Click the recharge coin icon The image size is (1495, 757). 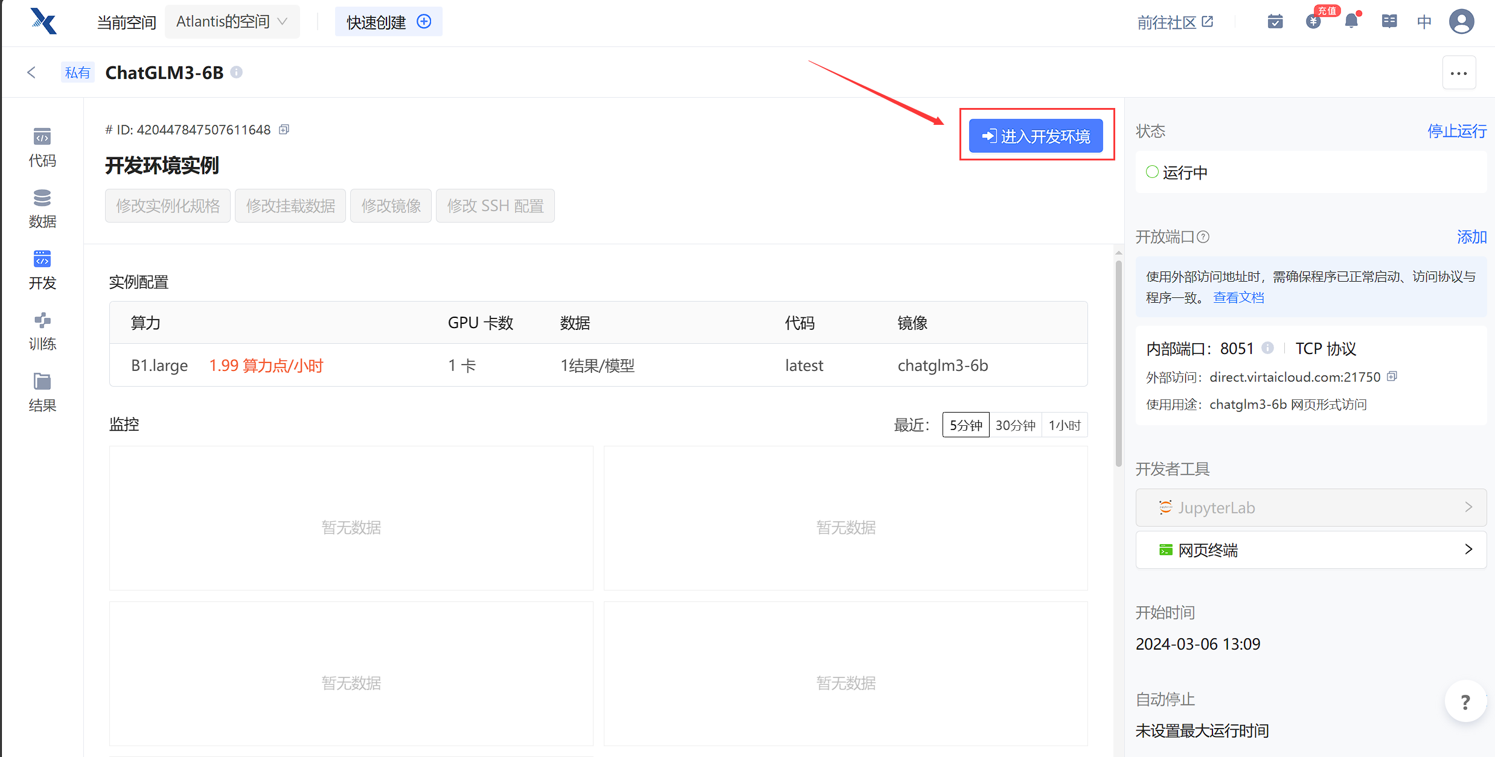pyautogui.click(x=1313, y=22)
